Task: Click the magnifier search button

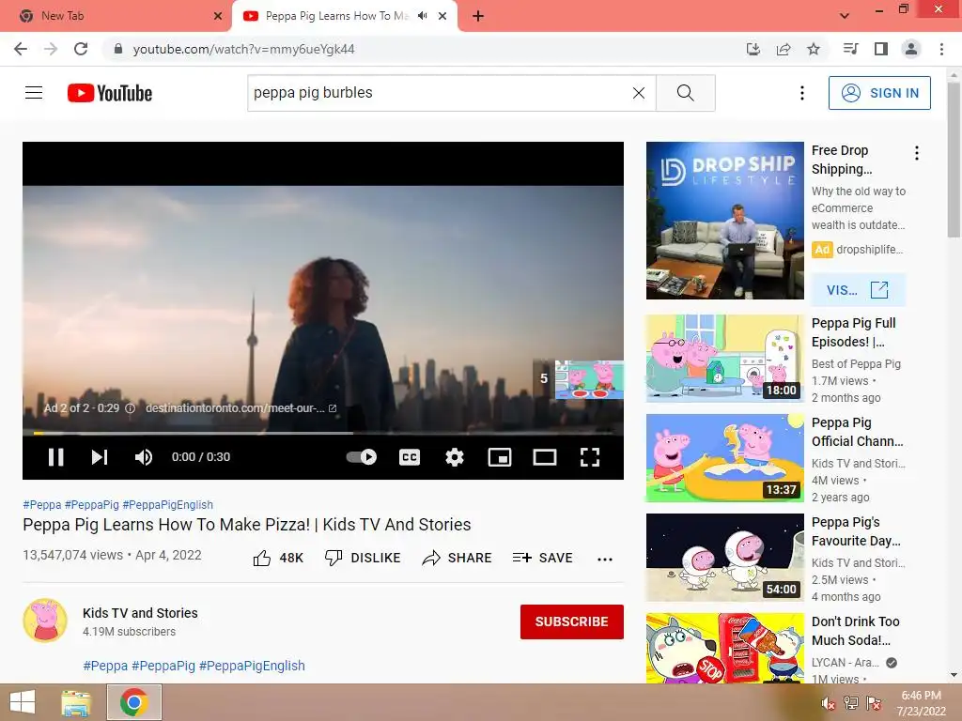Action: [685, 93]
